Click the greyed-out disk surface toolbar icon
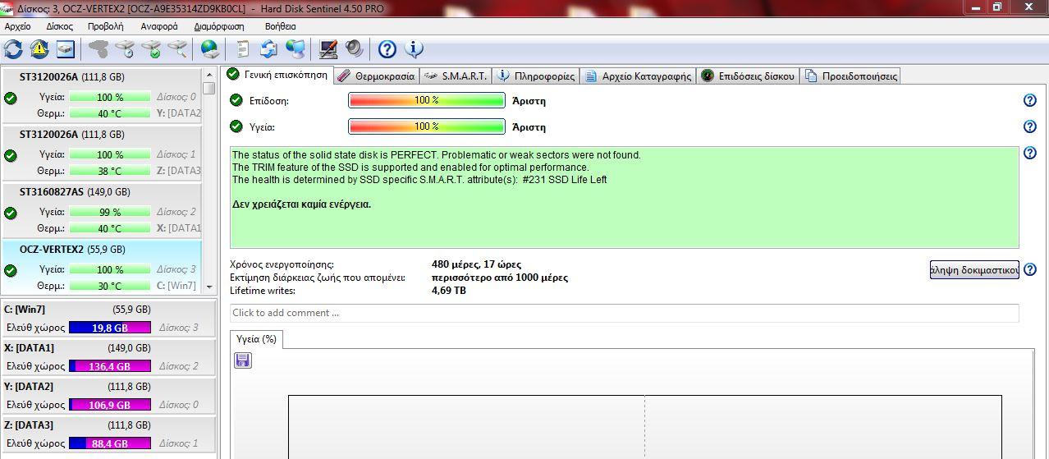The width and height of the screenshot is (1049, 459). point(98,49)
